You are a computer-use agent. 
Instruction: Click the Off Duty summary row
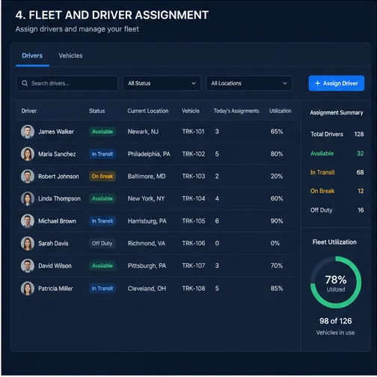[x=337, y=210]
